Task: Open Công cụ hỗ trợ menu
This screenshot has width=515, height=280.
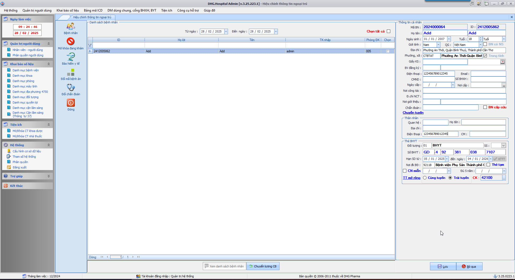Action: click(188, 10)
